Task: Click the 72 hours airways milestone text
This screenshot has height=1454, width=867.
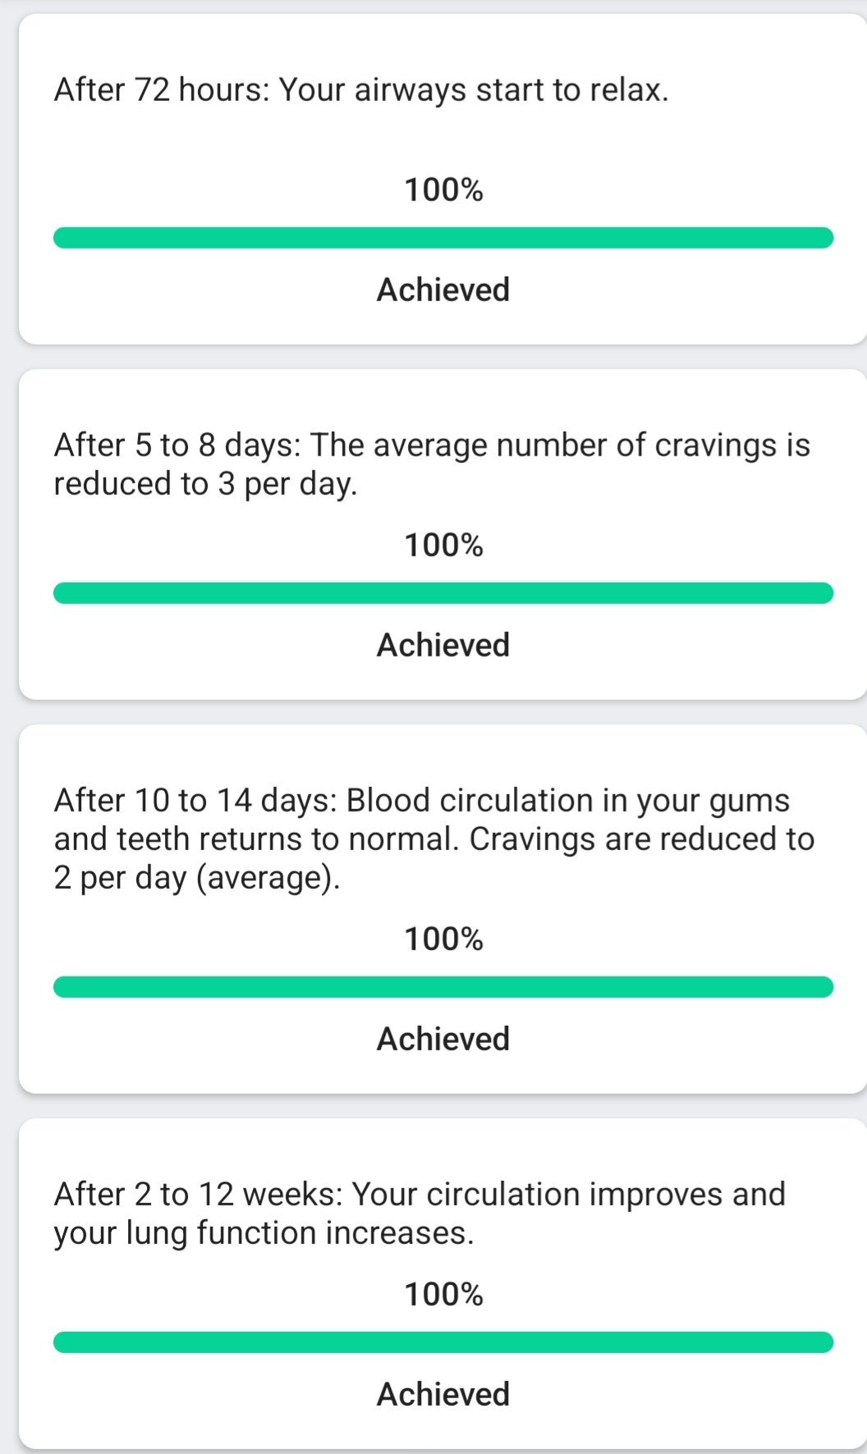Action: click(361, 89)
